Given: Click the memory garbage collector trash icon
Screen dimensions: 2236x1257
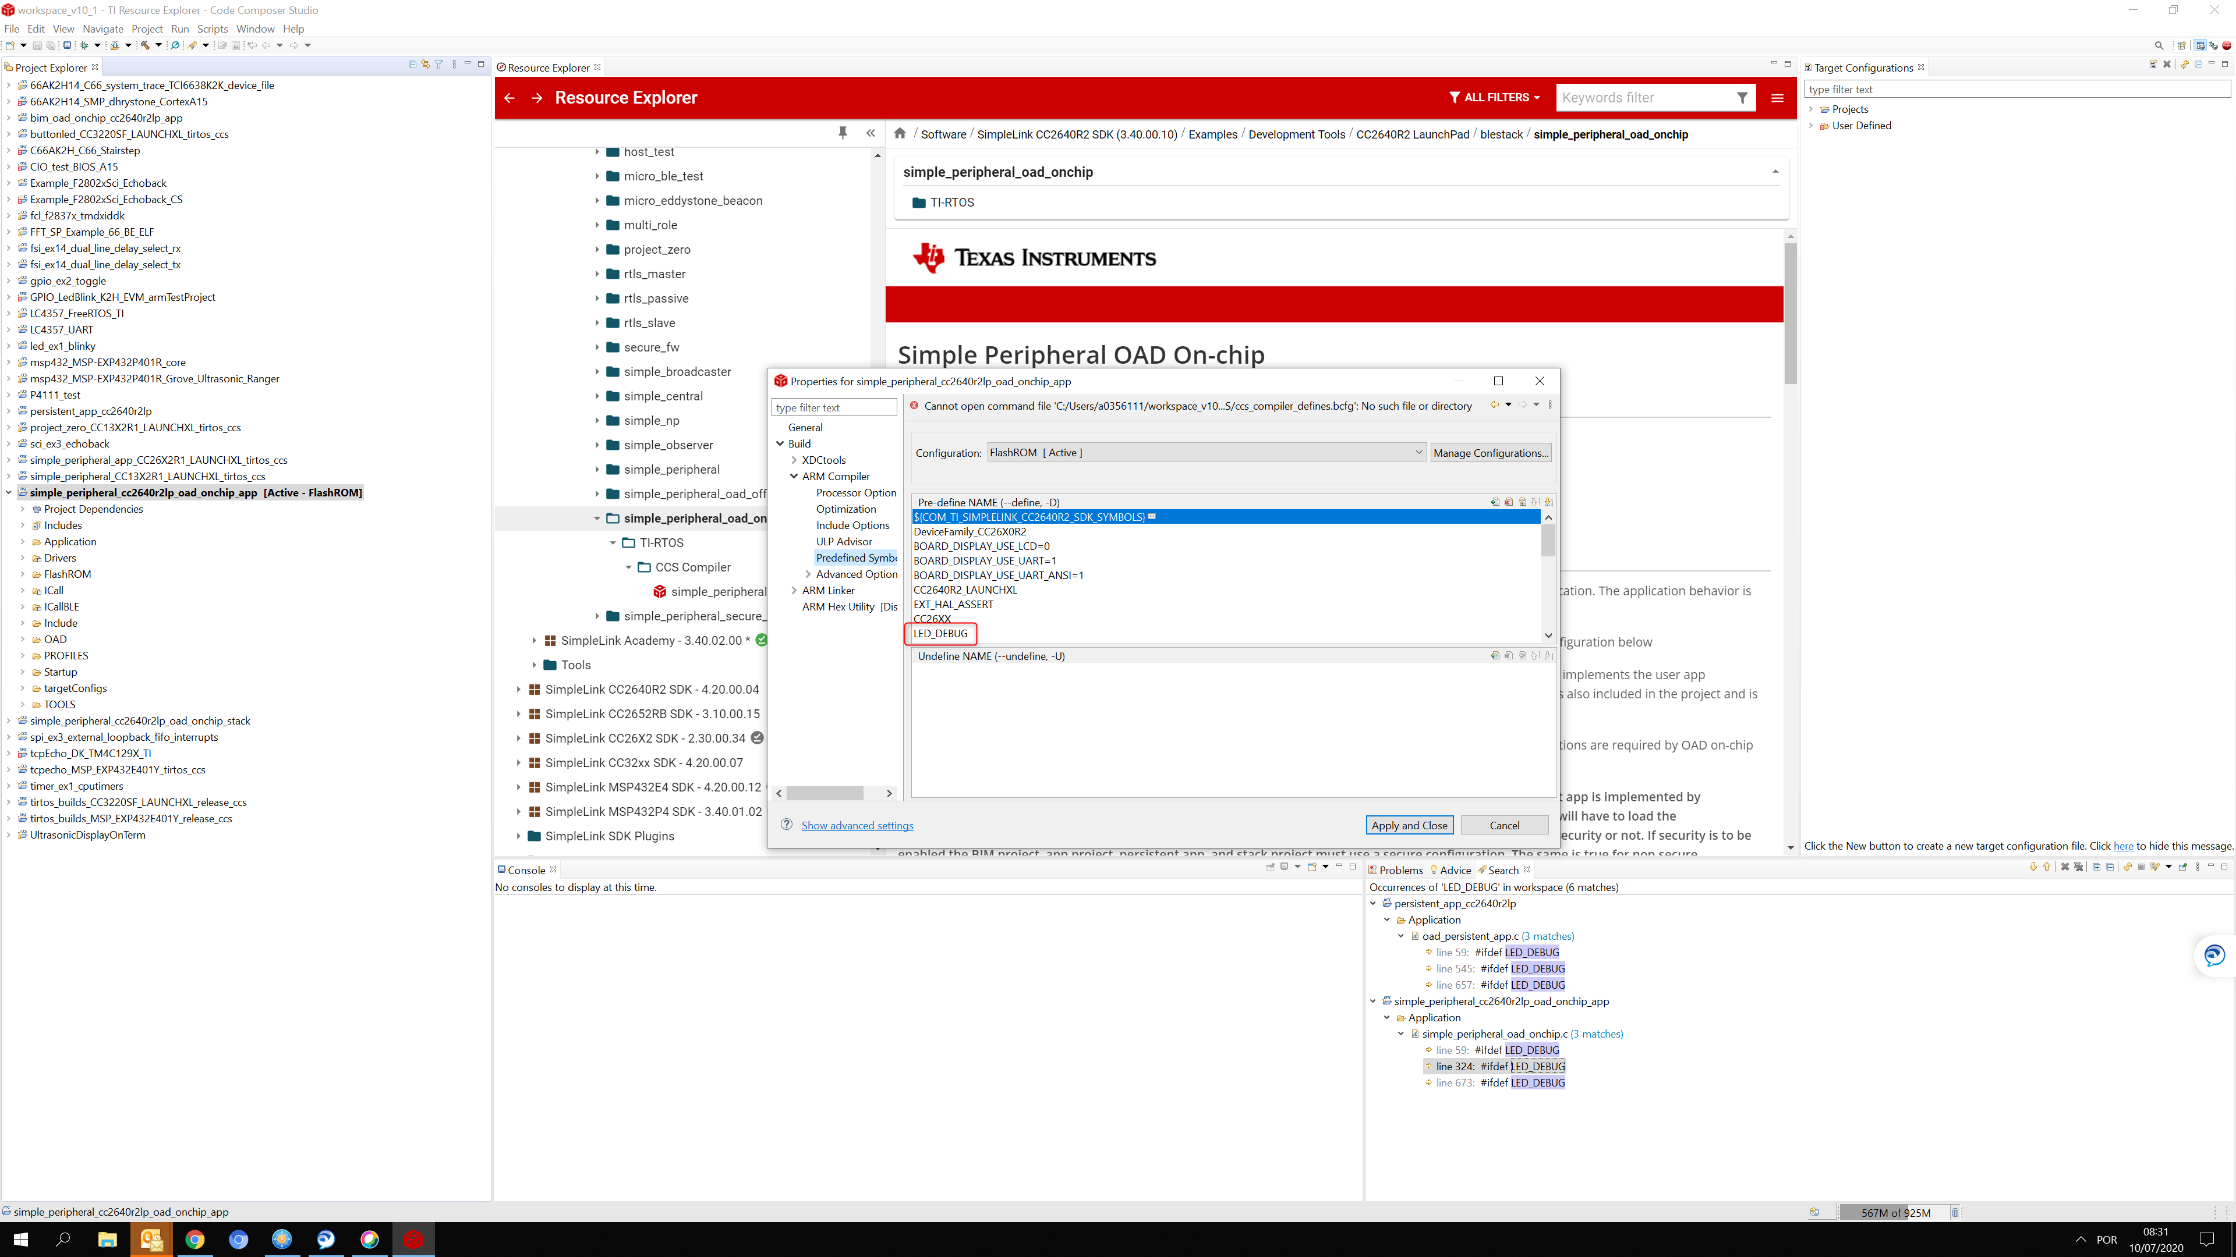Looking at the screenshot, I should coord(1955,1212).
